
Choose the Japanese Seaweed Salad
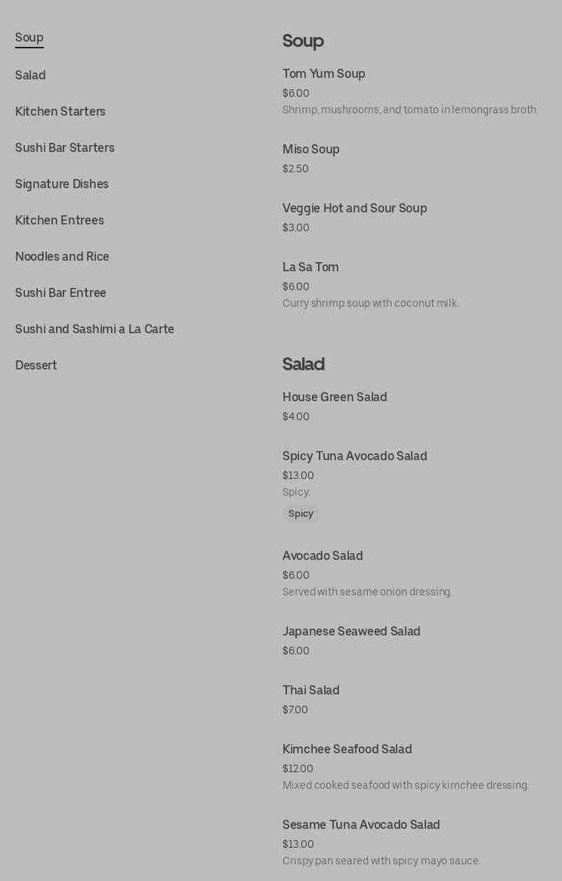click(x=351, y=632)
